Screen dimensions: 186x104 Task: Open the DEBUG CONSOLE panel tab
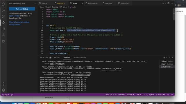click(x=80, y=57)
